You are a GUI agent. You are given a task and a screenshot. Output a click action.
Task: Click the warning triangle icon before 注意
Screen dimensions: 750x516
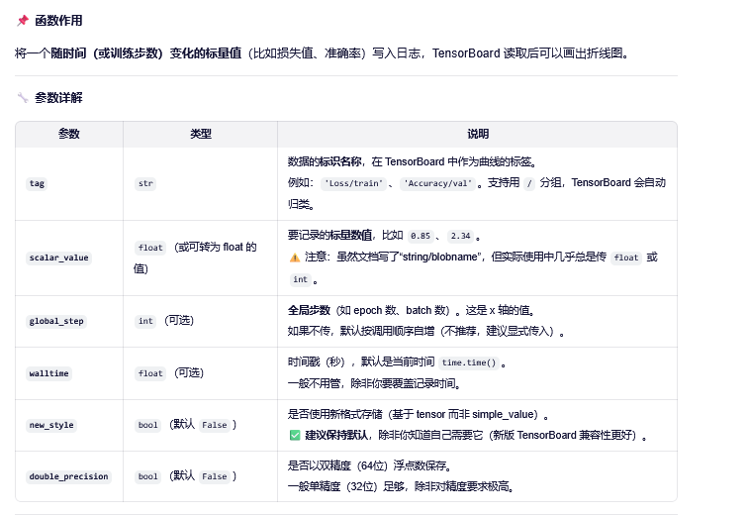coord(295,258)
